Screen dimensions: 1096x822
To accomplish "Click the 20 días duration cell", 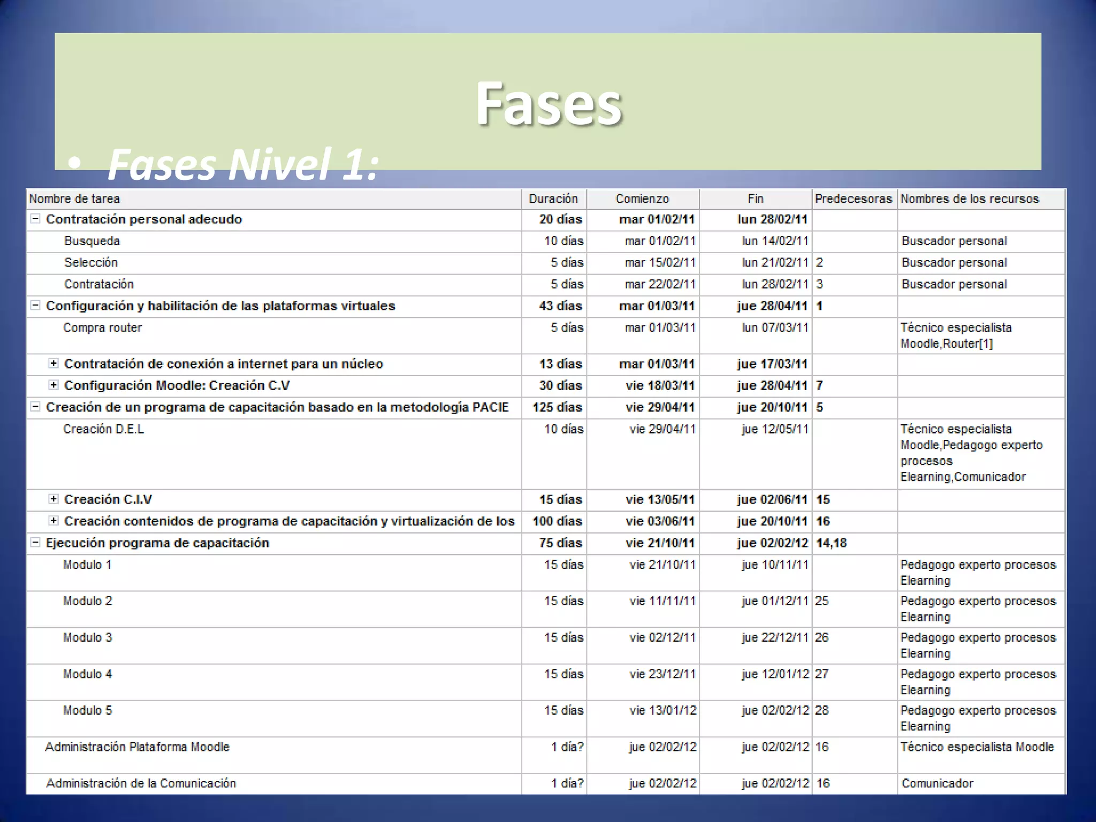I will click(554, 219).
